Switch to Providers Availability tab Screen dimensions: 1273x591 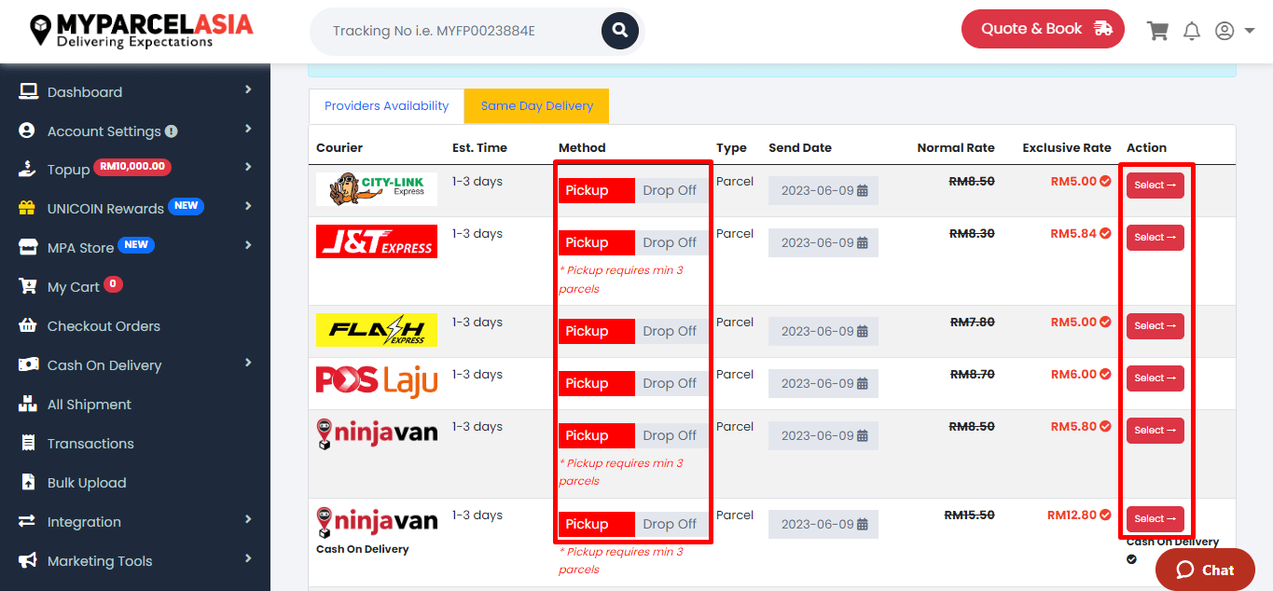click(x=386, y=106)
